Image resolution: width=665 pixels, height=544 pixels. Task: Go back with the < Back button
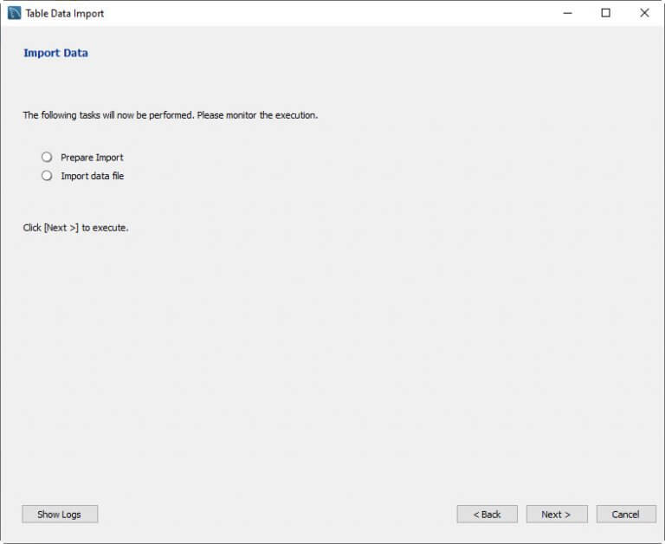[487, 515]
